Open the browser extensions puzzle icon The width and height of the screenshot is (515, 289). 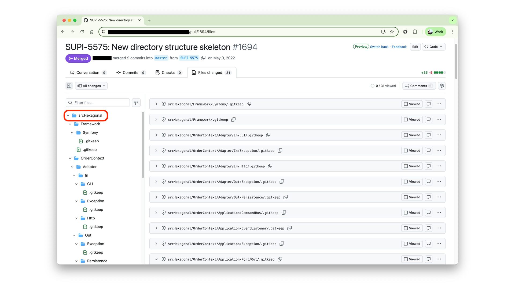coord(415,32)
